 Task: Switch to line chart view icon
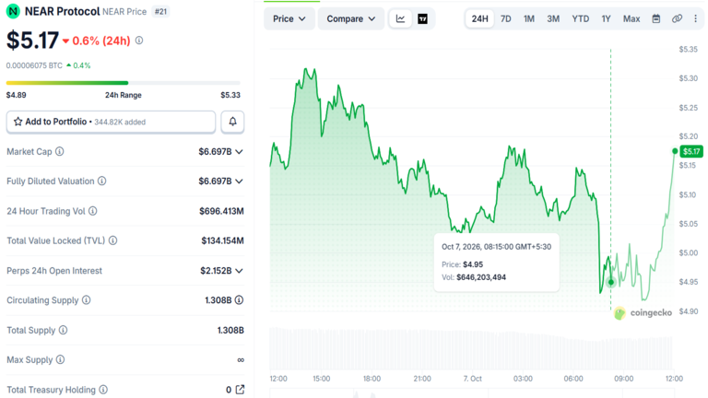point(400,19)
